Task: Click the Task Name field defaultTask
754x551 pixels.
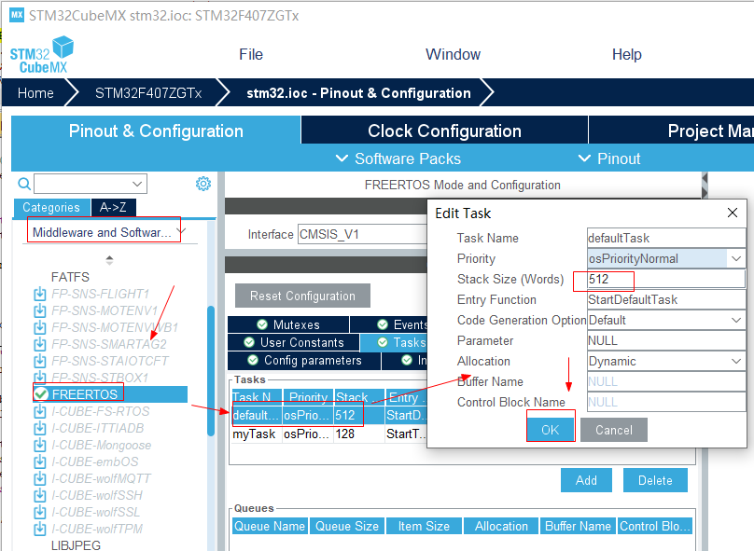Action: (666, 238)
